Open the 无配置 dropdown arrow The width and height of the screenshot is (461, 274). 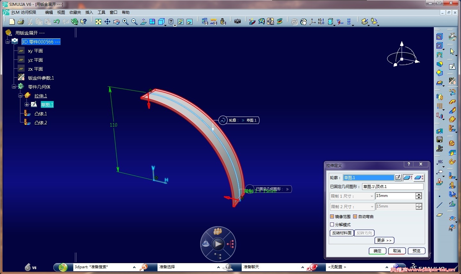click(x=387, y=267)
